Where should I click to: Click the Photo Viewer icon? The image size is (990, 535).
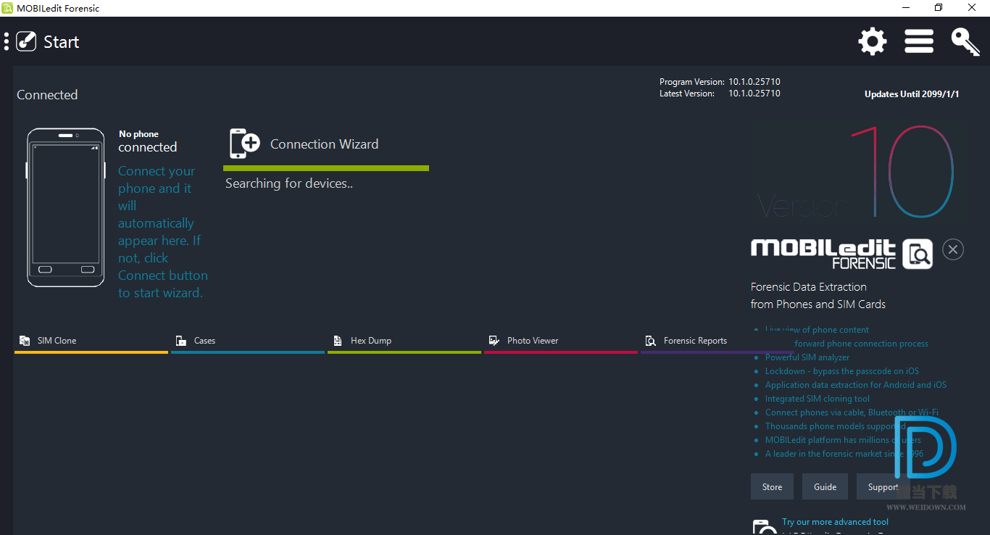[494, 341]
